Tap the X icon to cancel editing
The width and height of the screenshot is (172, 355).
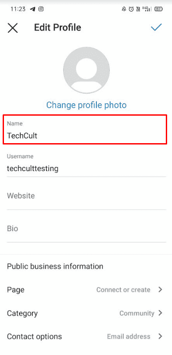[x=13, y=28]
